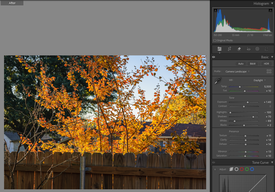Toggle shadow clipping indicator in histogram
This screenshot has height=192, width=275.
(x=216, y=10)
